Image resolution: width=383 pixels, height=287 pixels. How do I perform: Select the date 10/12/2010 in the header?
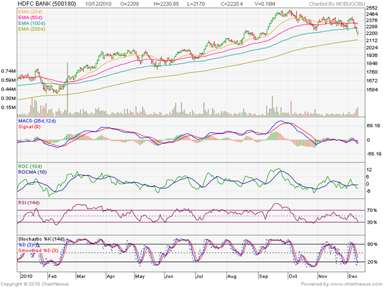pos(98,4)
